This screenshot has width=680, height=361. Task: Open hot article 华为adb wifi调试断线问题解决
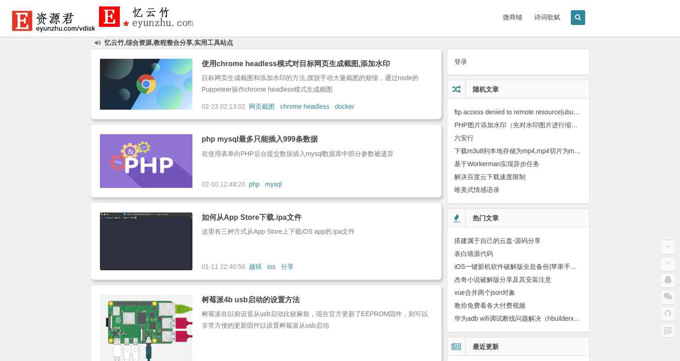517,318
